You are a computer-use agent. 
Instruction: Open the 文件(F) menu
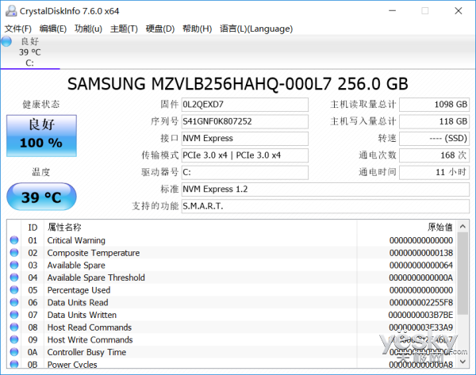click(x=18, y=29)
